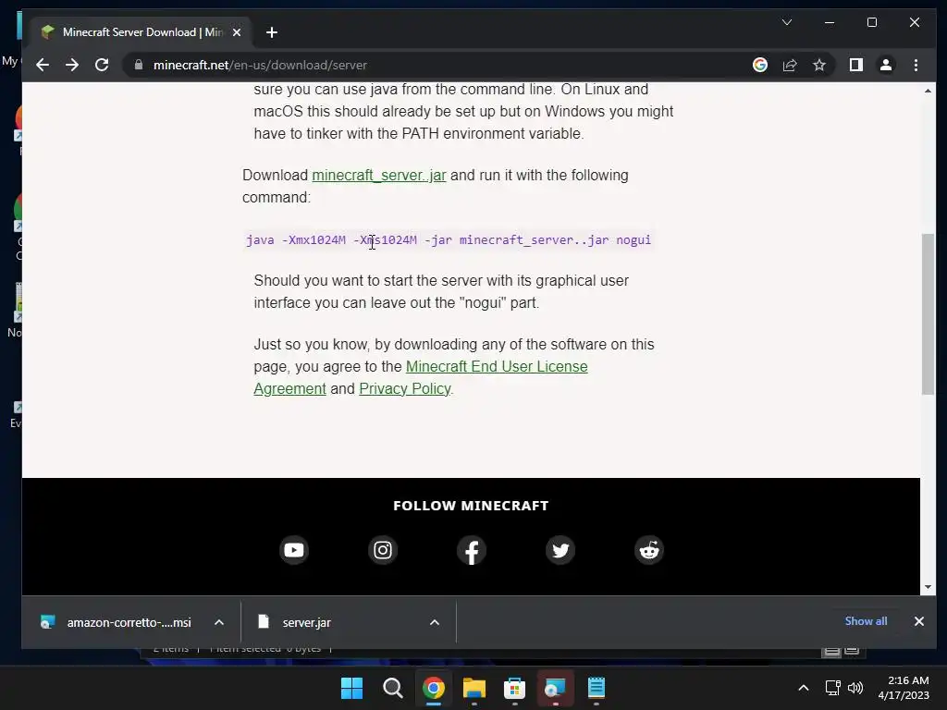The image size is (947, 710).
Task: Open the network tray icon
Action: [x=833, y=688]
